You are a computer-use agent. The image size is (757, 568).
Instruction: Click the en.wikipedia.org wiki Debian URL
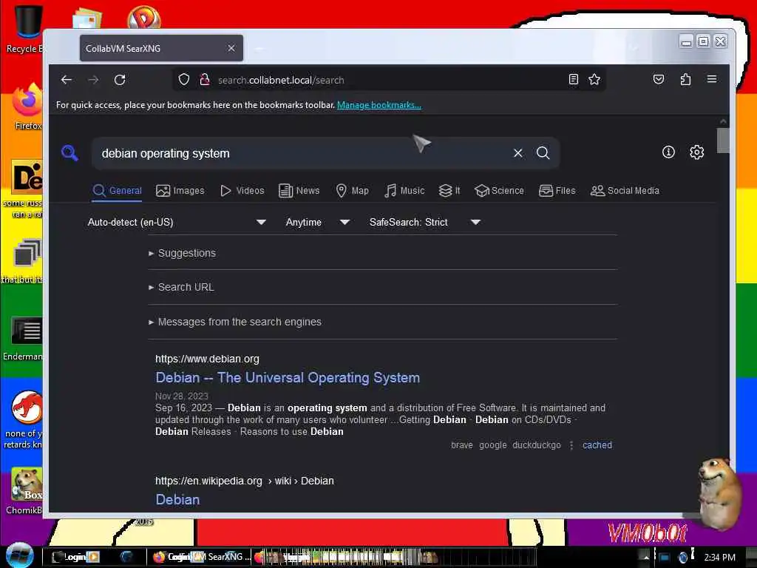244,481
